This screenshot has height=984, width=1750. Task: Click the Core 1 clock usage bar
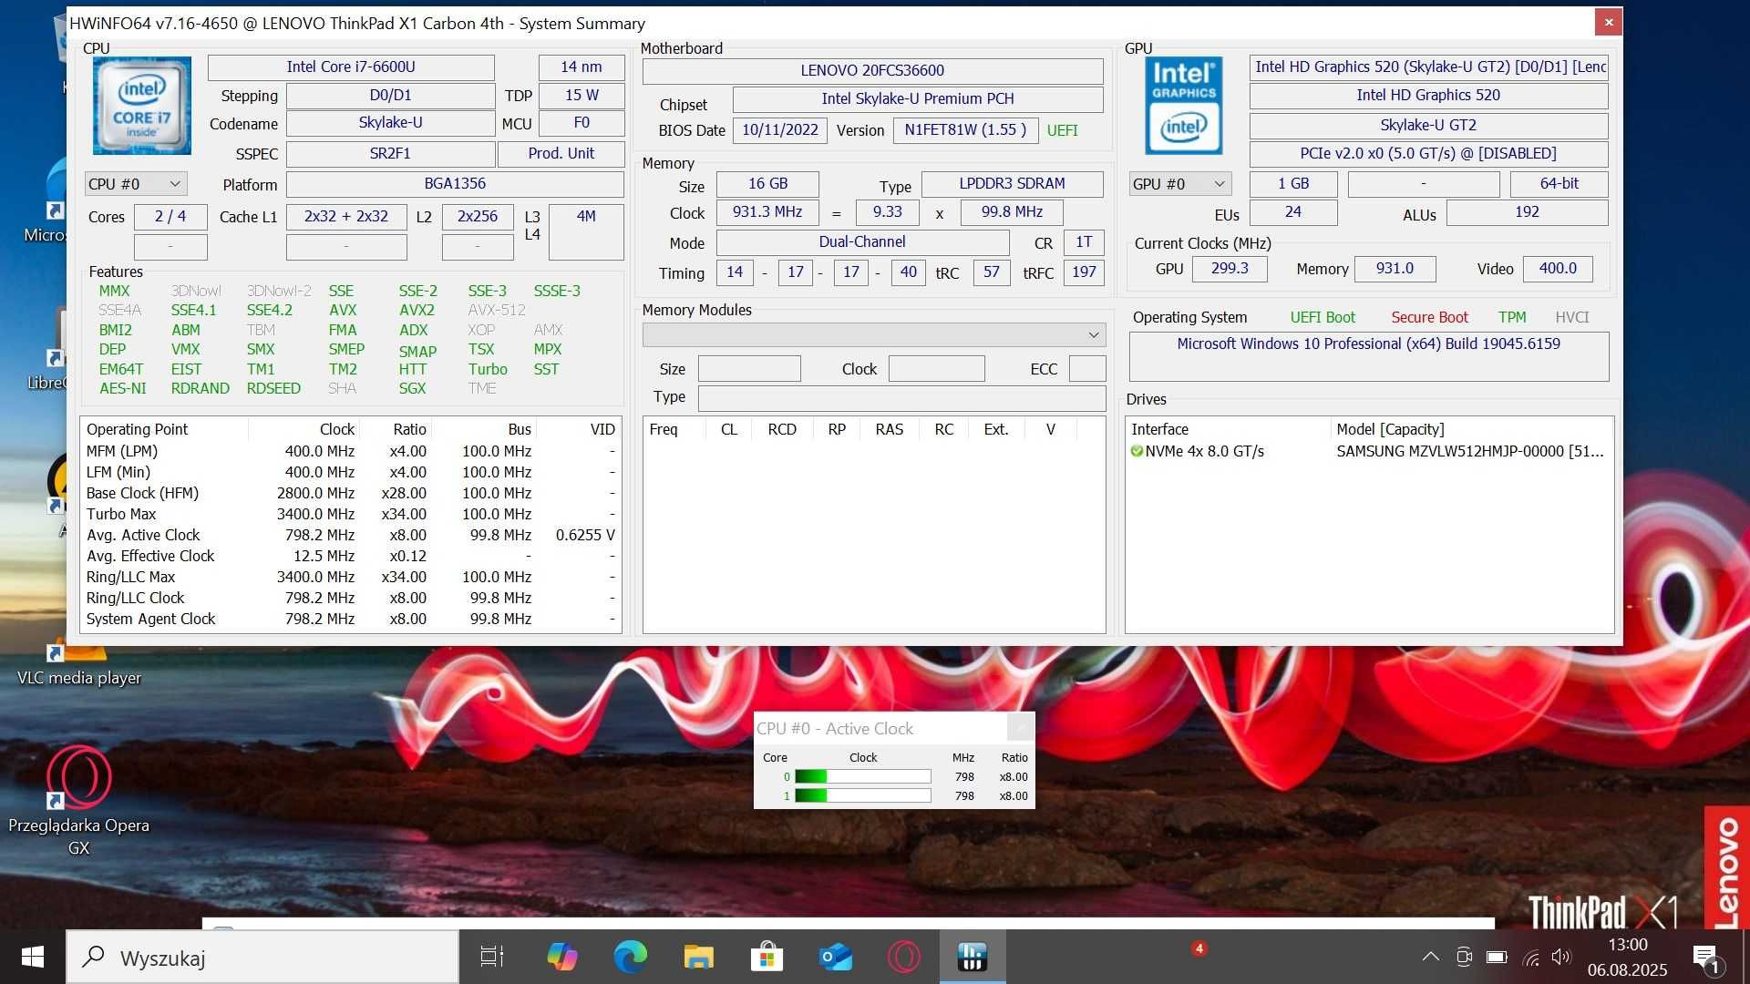tap(862, 795)
